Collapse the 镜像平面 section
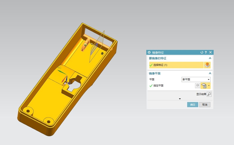The image size is (234, 145). click(x=210, y=73)
